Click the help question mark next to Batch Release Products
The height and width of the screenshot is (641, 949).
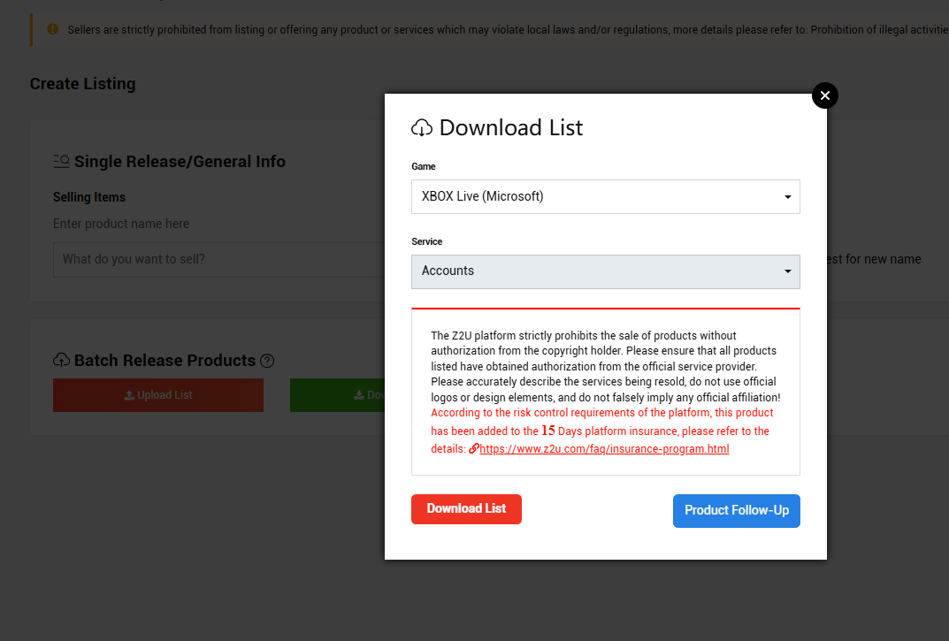coord(267,362)
